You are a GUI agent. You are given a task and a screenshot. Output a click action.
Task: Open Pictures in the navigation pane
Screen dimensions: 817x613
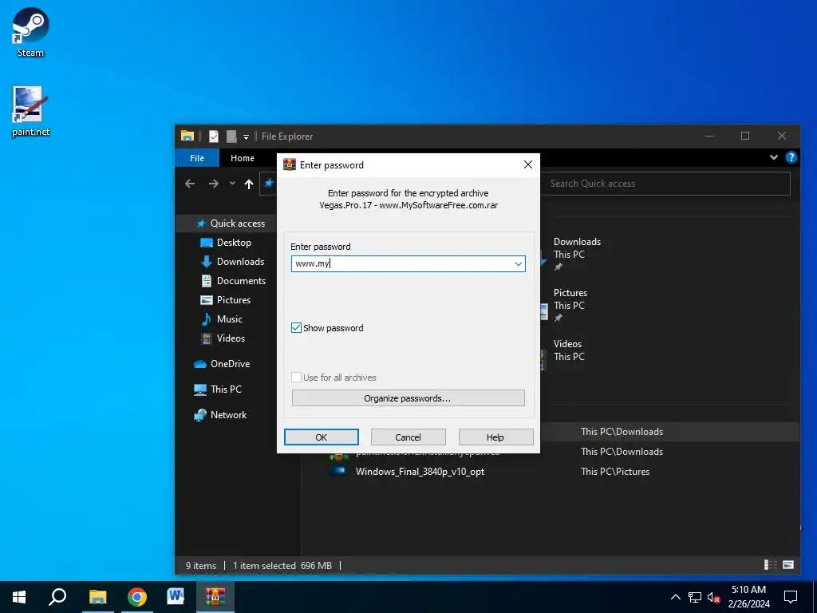point(234,300)
